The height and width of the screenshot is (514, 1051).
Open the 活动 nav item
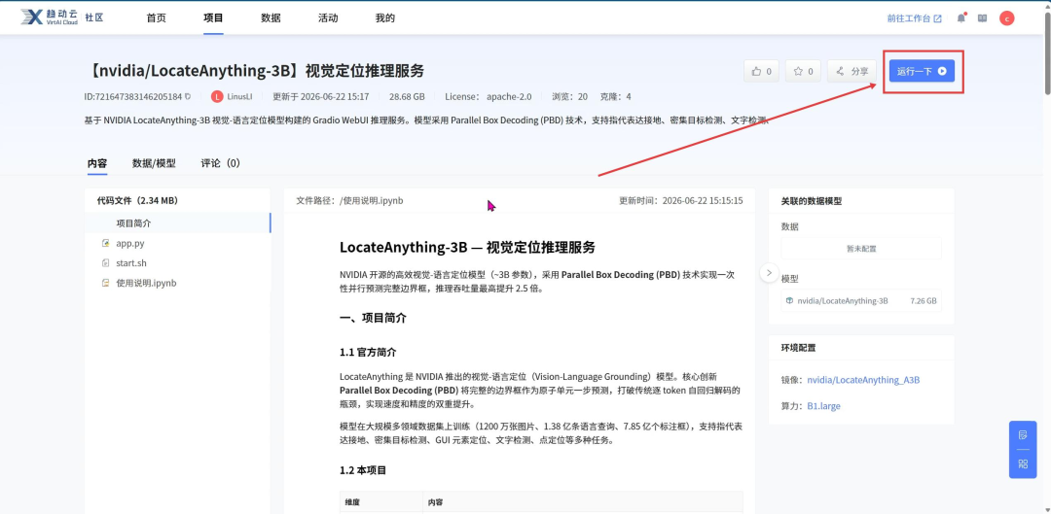click(x=328, y=18)
